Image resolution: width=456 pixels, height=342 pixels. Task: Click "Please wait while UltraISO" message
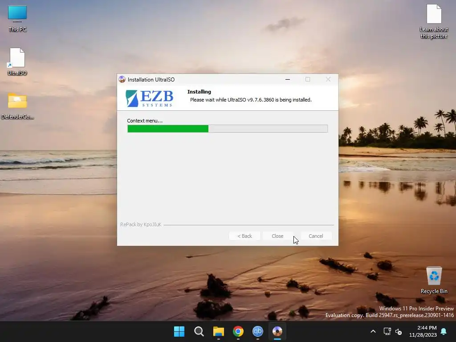(x=251, y=100)
